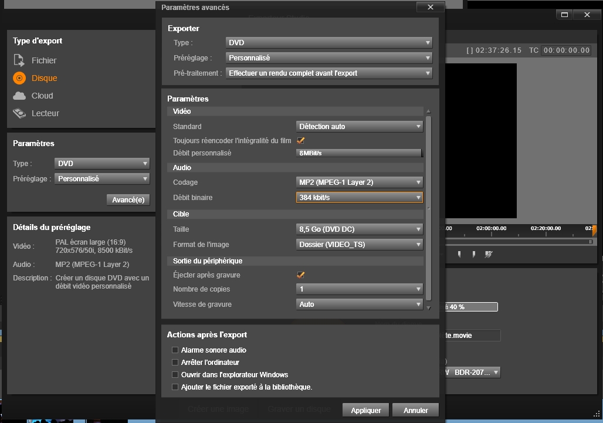Expand the 'Débit binaire' 384 kbit/s dropdown
This screenshot has width=603, height=423.
pyautogui.click(x=359, y=198)
